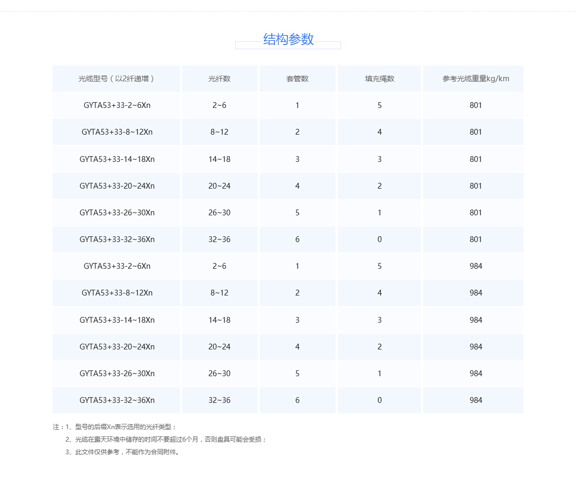This screenshot has width=576, height=482.
Task: Select 套管数 value 3 in the 14~18 801 row
Action: 297,159
